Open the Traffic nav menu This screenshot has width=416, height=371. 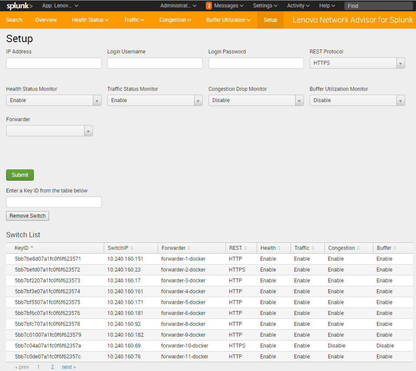[134, 20]
